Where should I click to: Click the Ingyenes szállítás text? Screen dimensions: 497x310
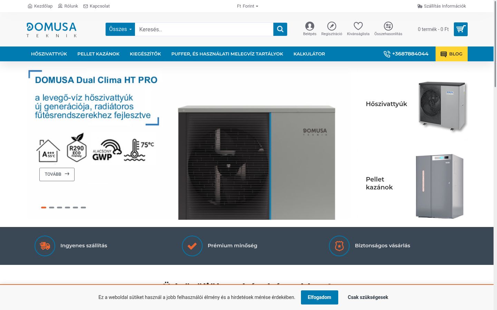click(x=84, y=246)
